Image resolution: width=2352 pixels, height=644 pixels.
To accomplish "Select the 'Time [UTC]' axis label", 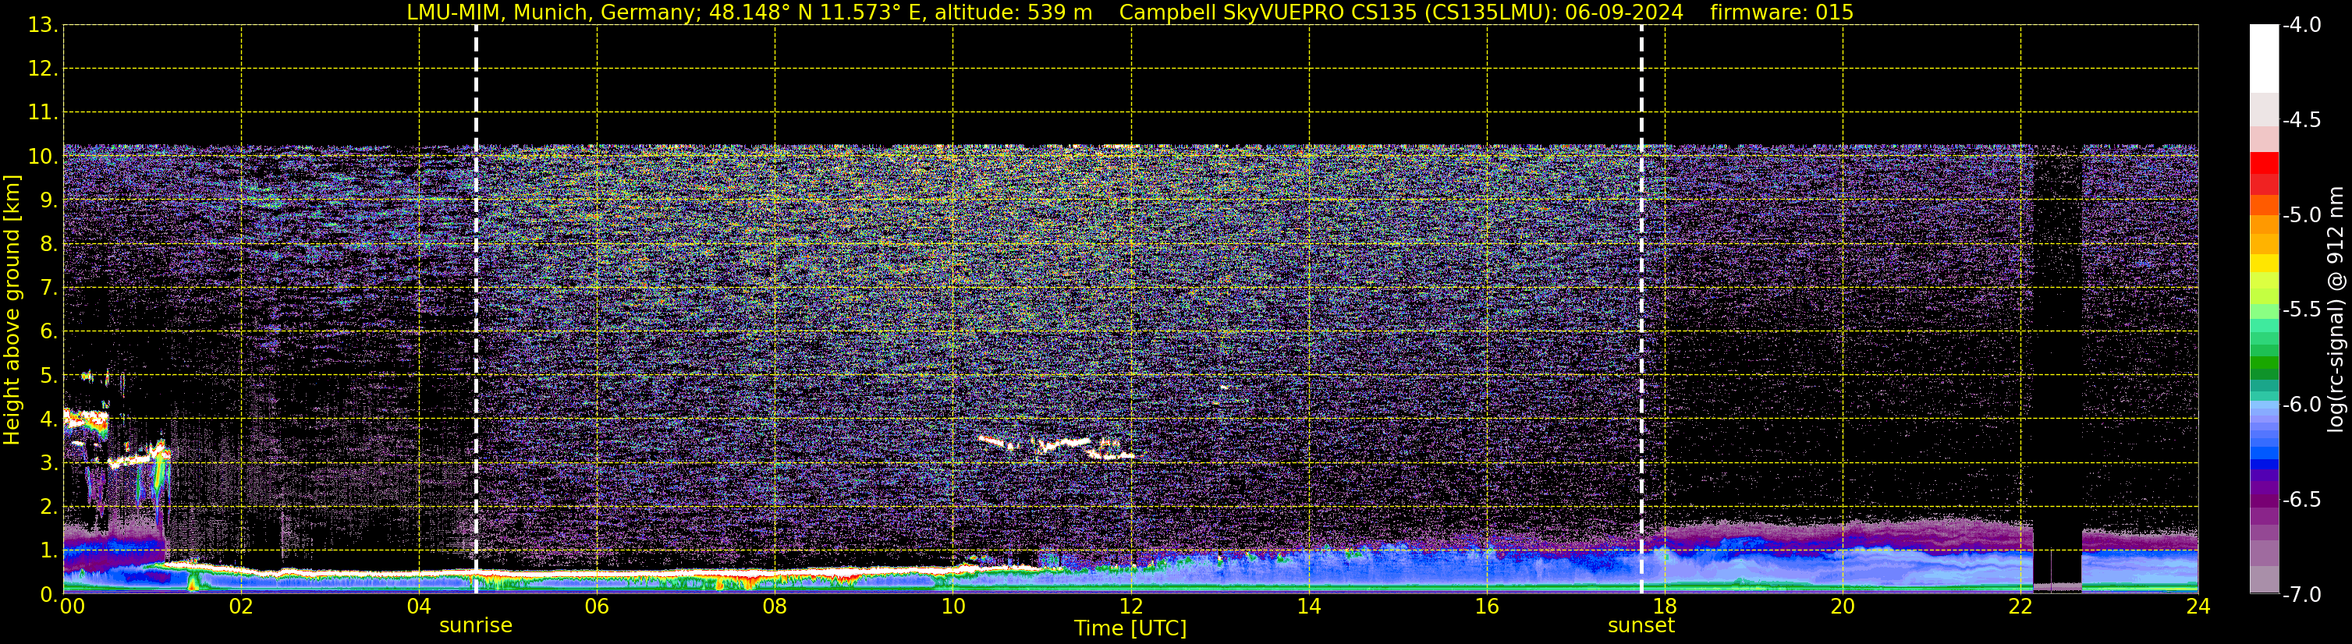I will coord(1130,628).
